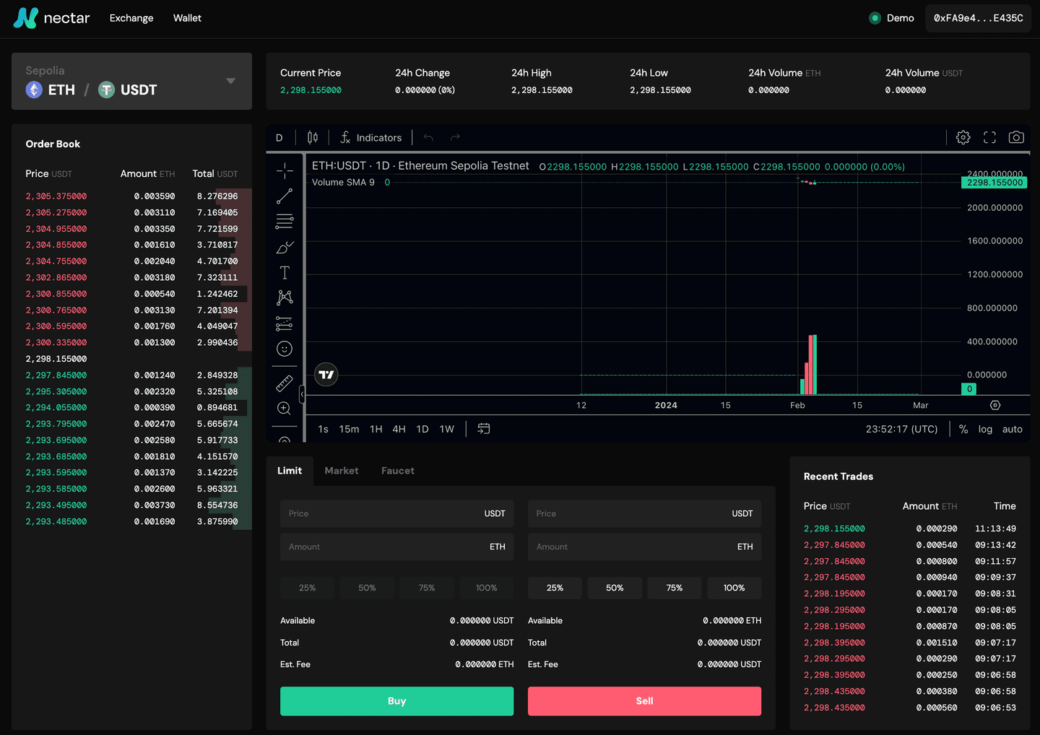Select 50% on the sell side
This screenshot has height=735, width=1040.
pyautogui.click(x=615, y=588)
